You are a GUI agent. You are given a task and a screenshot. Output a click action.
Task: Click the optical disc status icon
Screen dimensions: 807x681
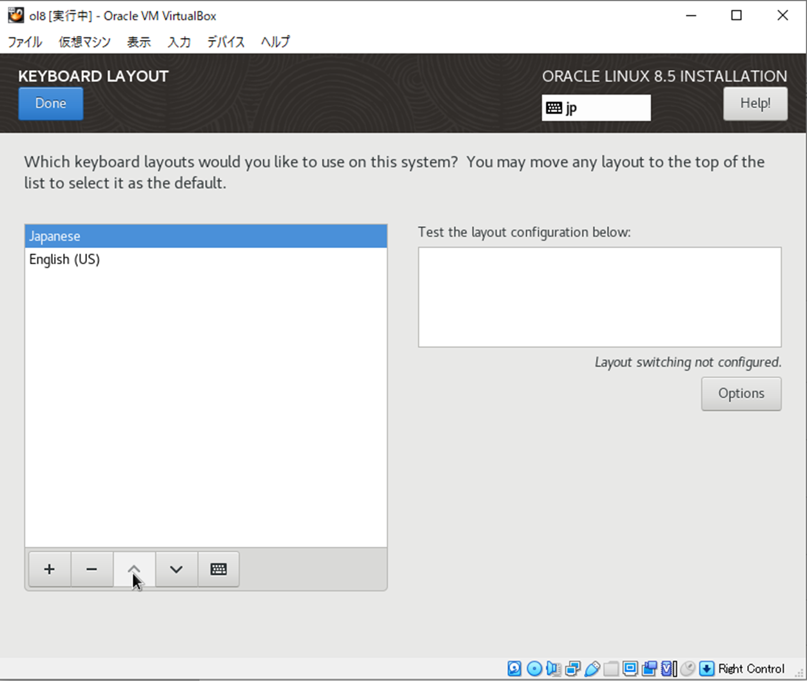[534, 669]
